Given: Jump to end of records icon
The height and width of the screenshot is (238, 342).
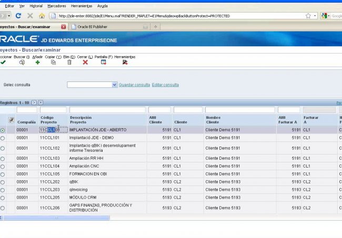Looking at the screenshot, I should click(x=41, y=102).
